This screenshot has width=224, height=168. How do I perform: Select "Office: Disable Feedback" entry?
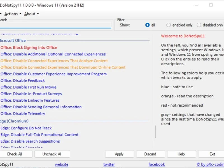tap(23, 81)
